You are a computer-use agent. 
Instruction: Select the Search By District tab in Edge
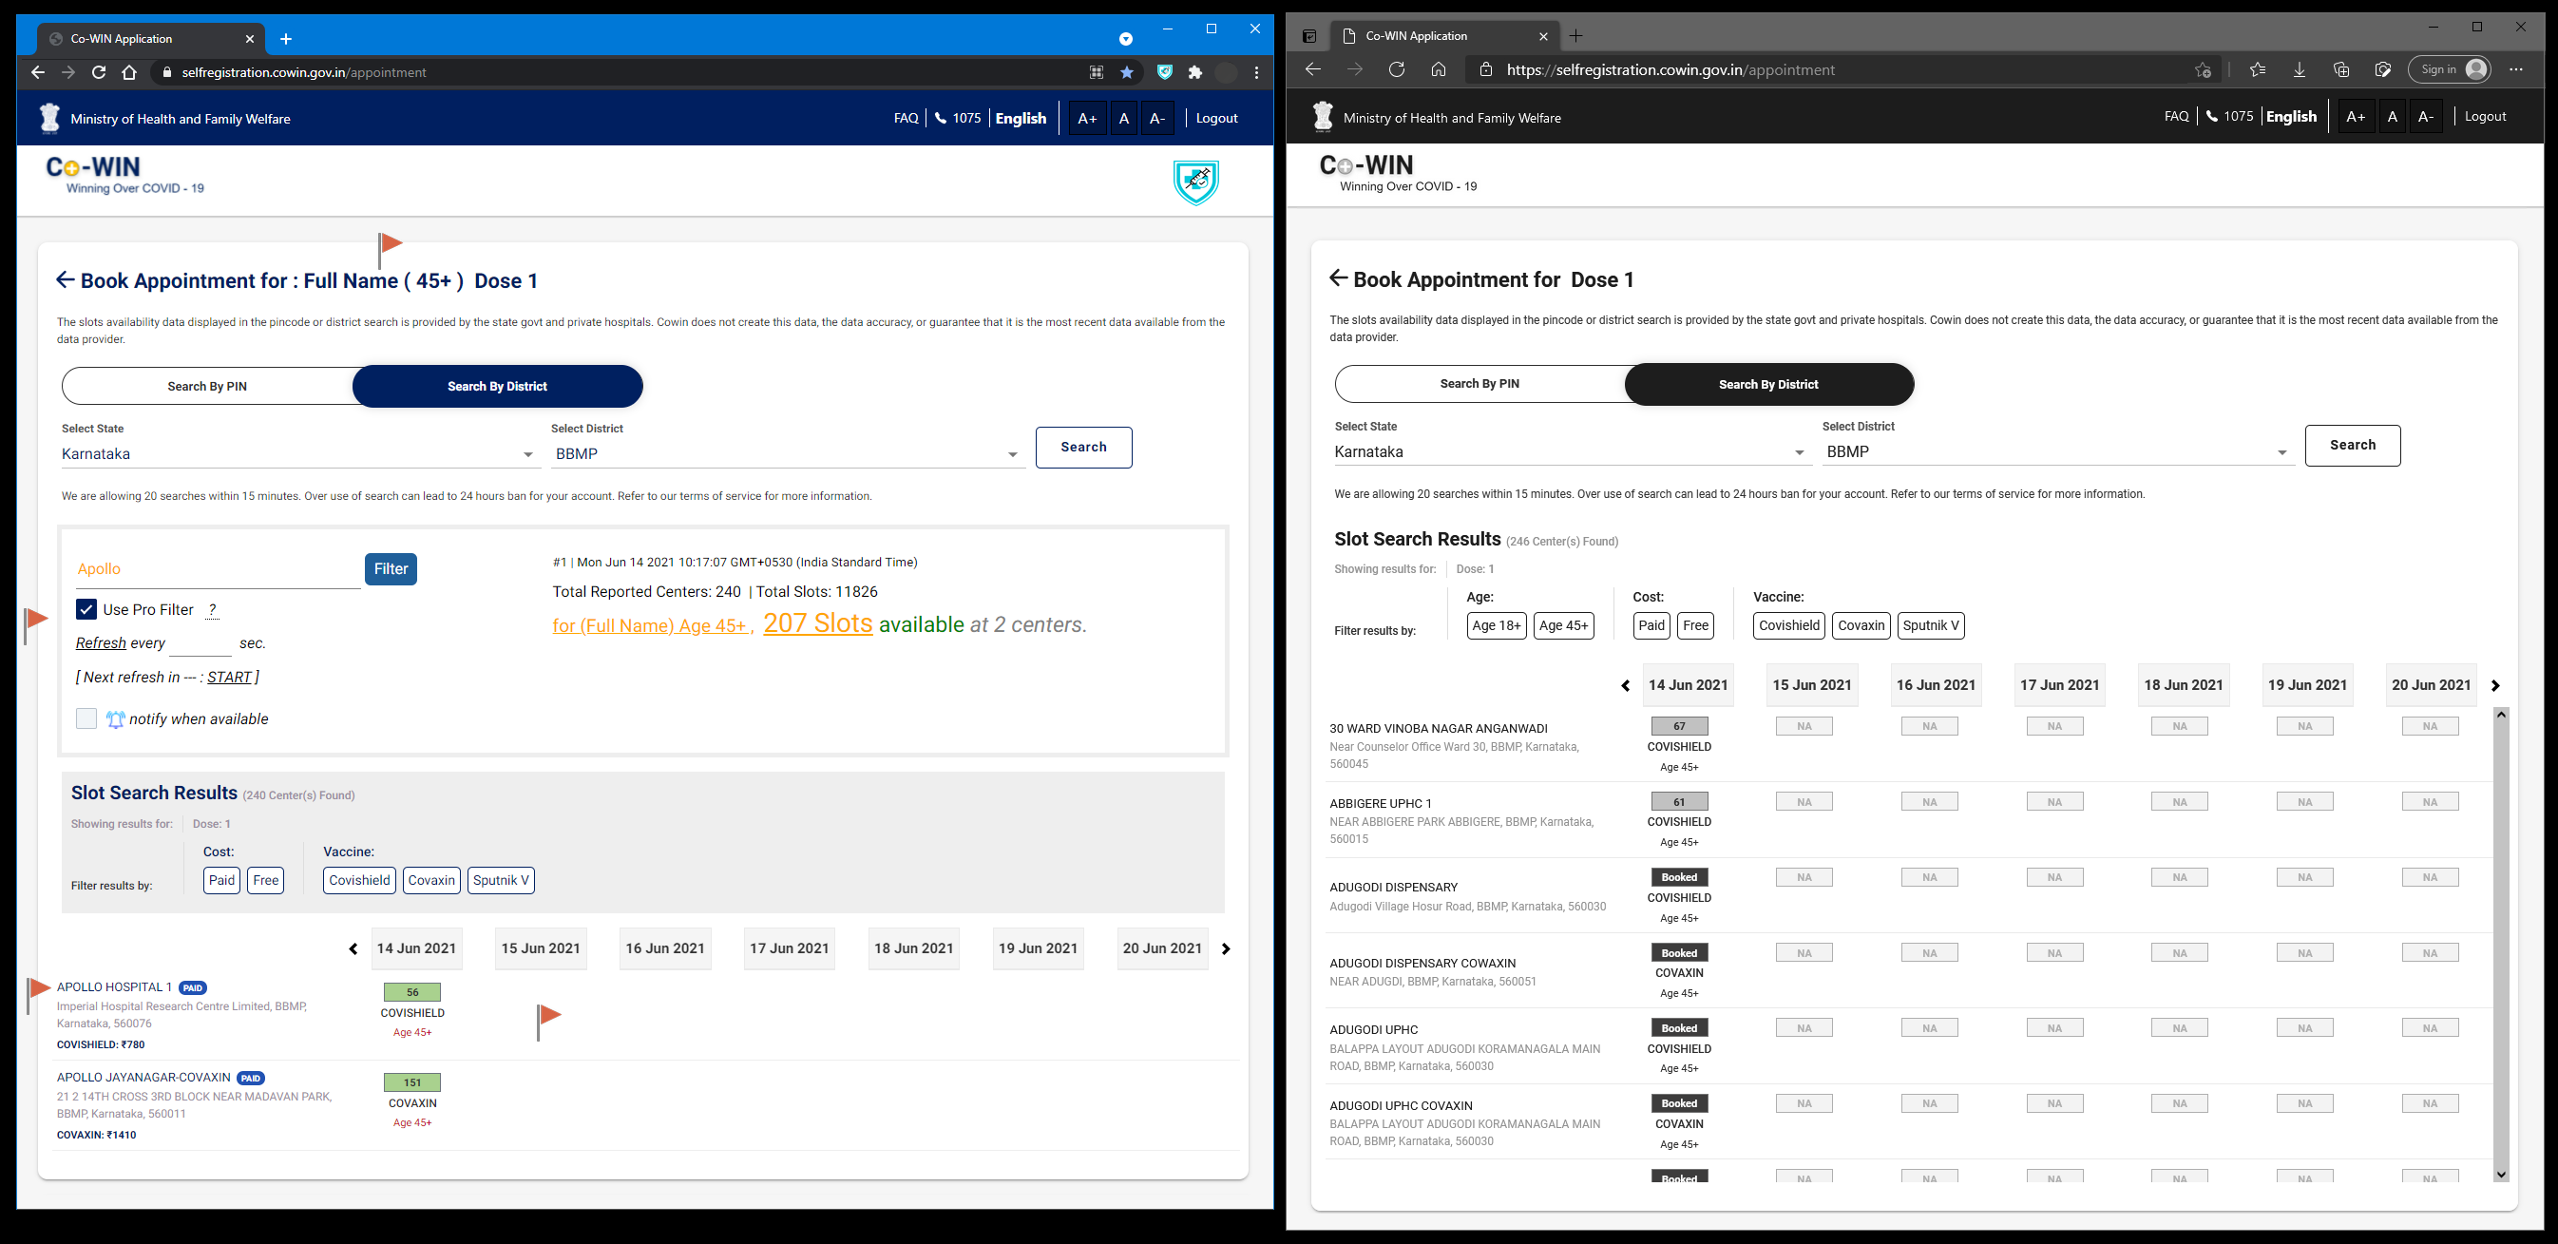click(1767, 384)
